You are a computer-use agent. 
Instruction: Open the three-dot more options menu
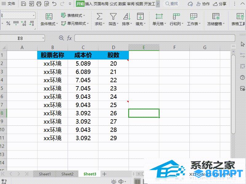(x=235, y=4)
